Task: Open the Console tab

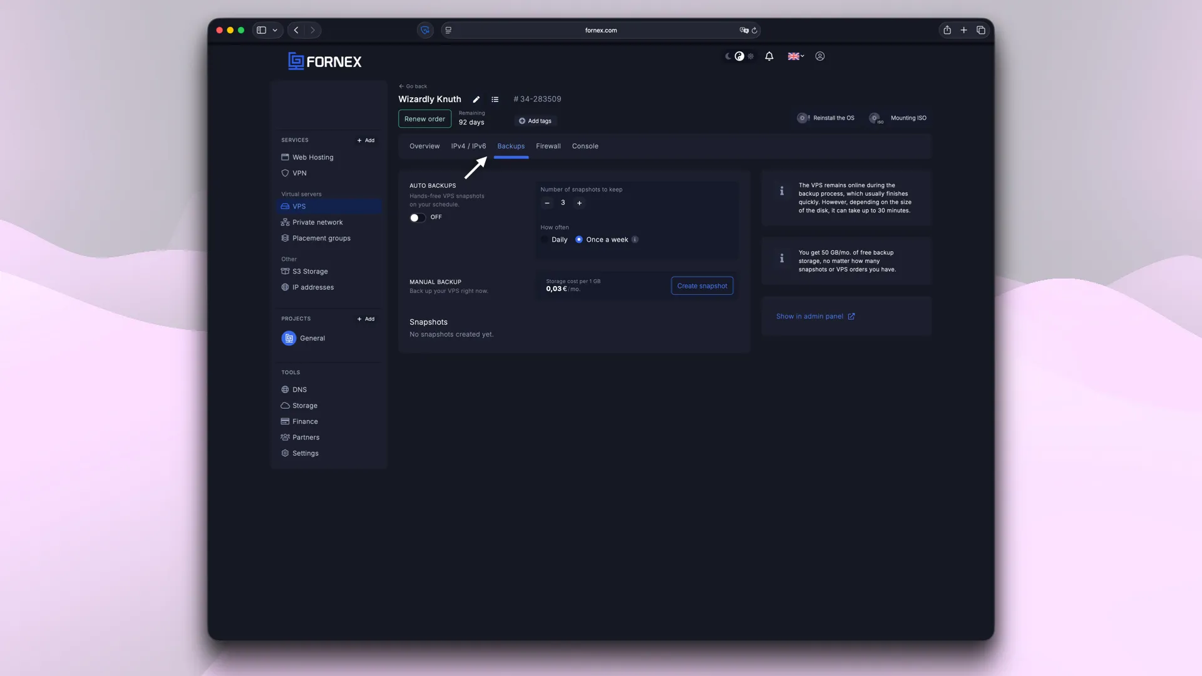Action: [585, 146]
